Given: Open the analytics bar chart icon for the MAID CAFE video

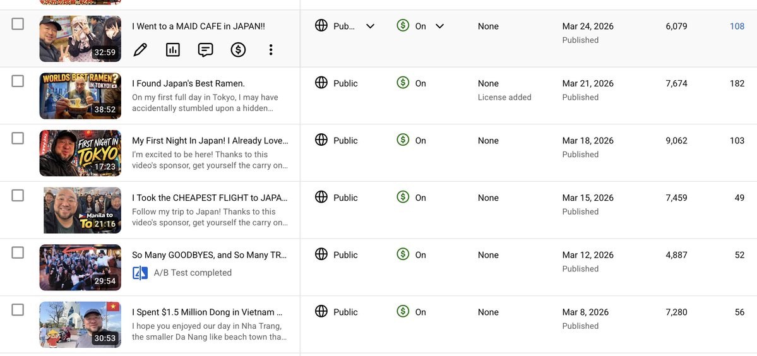Looking at the screenshot, I should [x=173, y=50].
